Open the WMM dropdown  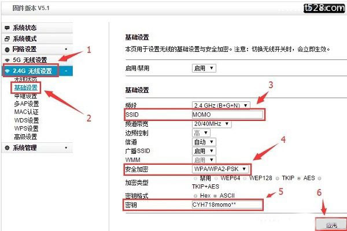(204, 160)
